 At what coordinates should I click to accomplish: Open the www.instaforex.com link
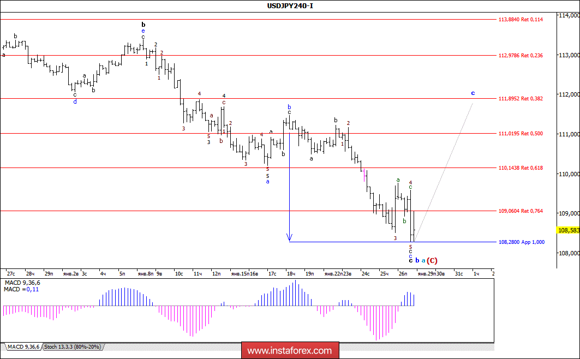290,350
